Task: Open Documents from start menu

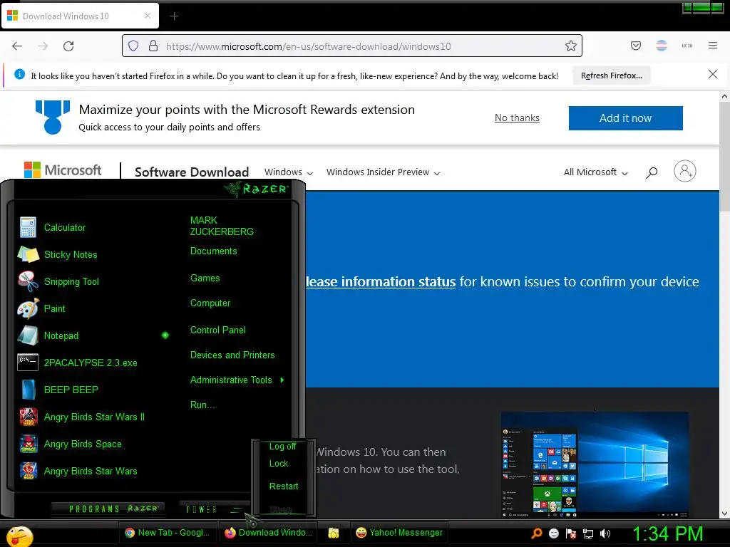Action: click(x=214, y=251)
